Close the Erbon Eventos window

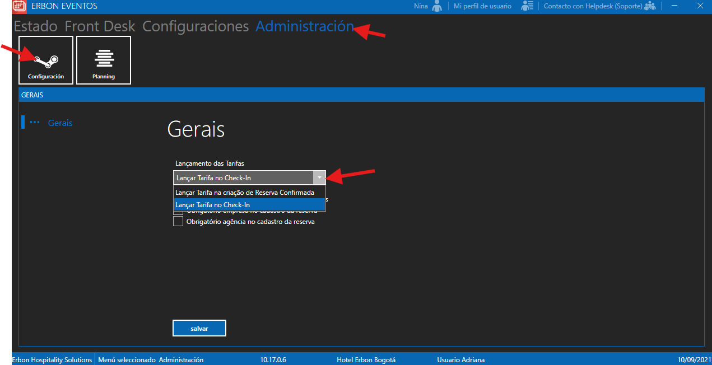tap(700, 6)
